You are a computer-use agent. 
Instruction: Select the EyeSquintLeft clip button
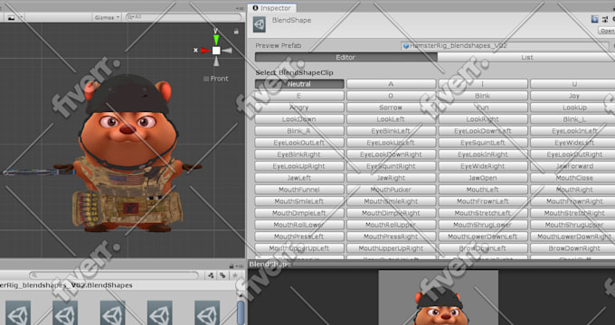click(483, 143)
